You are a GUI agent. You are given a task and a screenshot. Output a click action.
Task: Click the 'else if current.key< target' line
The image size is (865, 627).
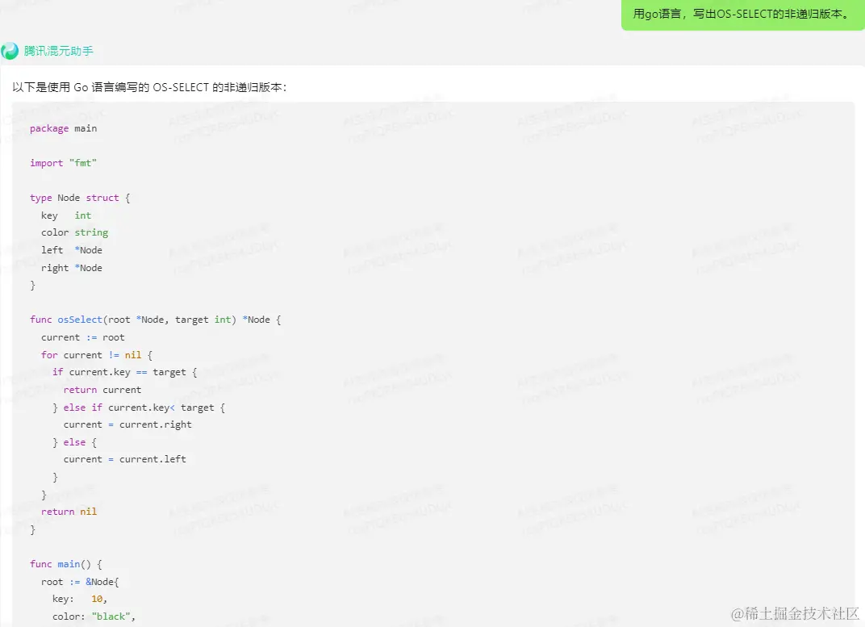tap(139, 408)
